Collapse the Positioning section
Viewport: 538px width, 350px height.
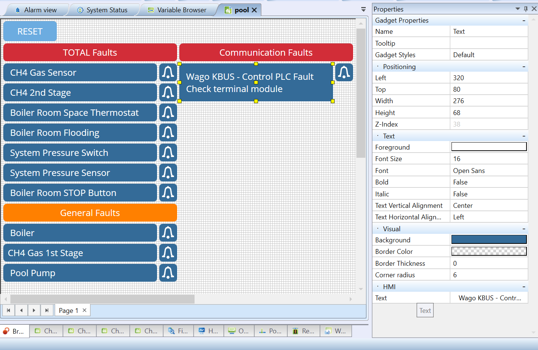(x=524, y=67)
